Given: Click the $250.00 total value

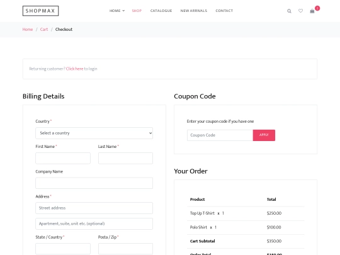Looking at the screenshot, I should [274, 213].
